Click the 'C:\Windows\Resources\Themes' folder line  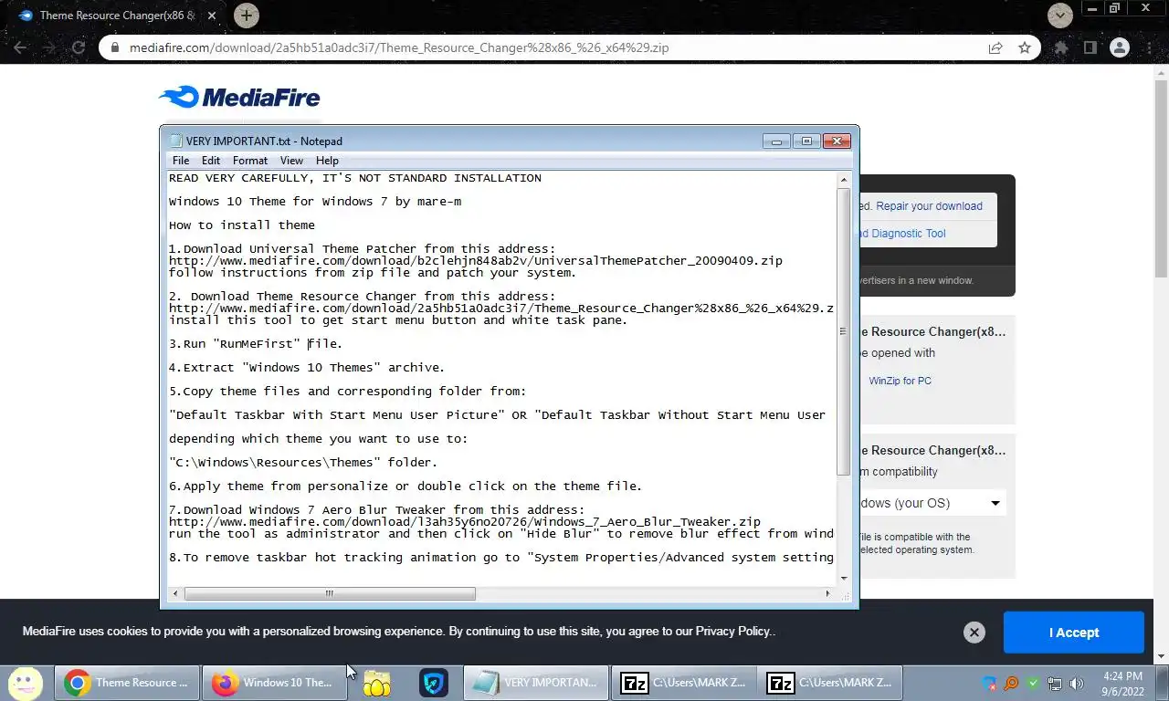point(303,463)
